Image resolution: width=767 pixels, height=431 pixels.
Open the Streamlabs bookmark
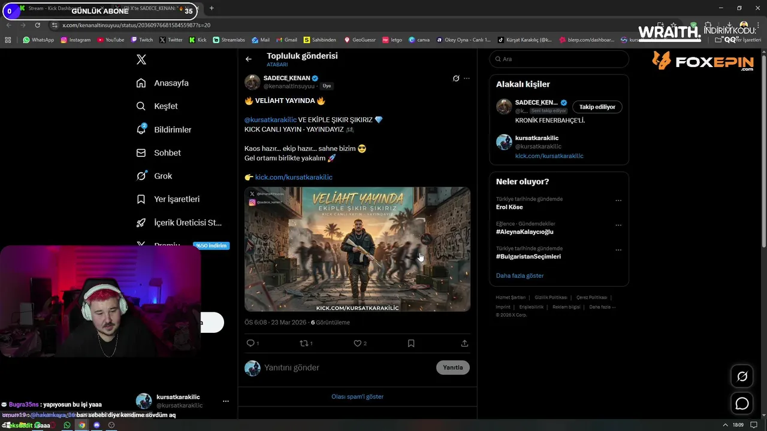229,40
